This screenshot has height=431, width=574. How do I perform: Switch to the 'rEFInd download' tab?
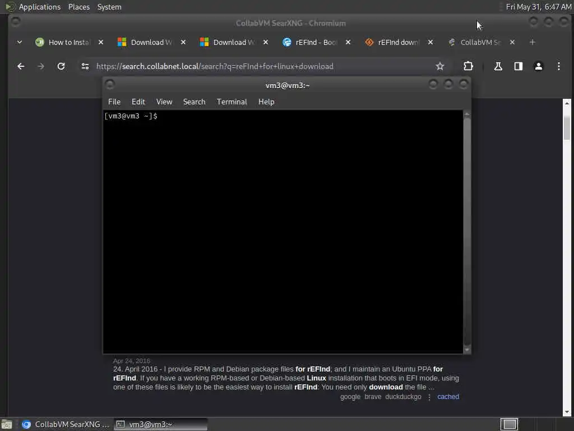coord(399,42)
